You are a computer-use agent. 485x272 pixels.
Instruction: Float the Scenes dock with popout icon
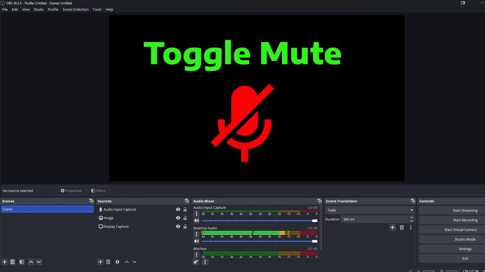coord(91,201)
